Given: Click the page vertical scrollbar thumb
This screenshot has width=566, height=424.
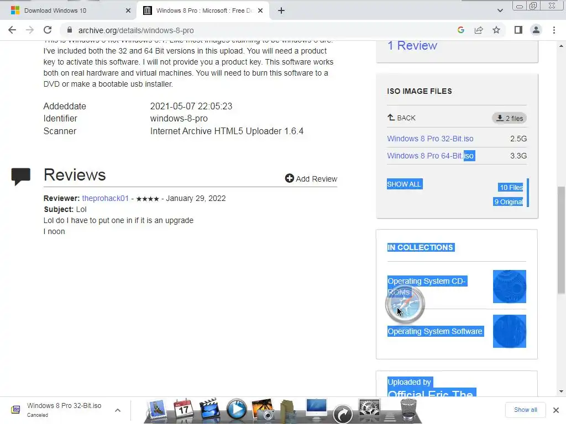Looking at the screenshot, I should click(561, 240).
